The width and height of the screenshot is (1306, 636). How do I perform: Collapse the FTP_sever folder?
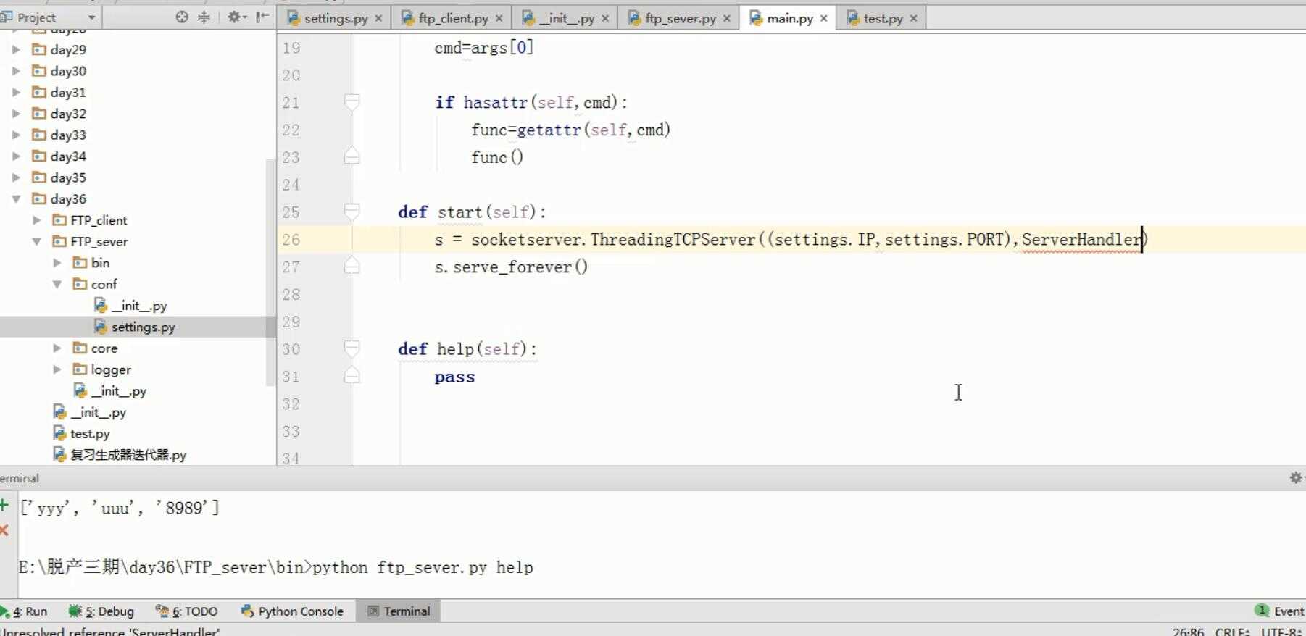36,241
